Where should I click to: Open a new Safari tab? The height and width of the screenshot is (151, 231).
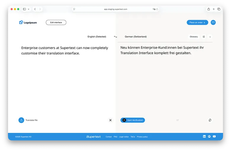[214, 9]
